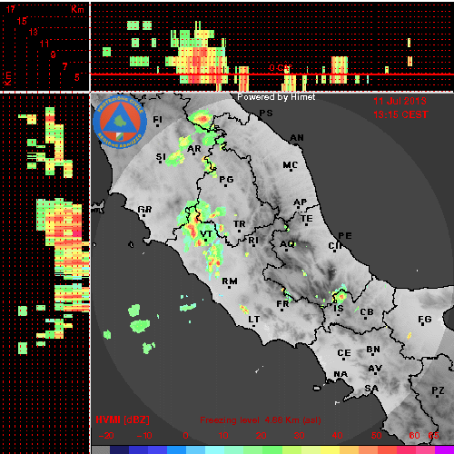The height and width of the screenshot is (454, 454).
Task: Click the PG city label on the map
Action: 226,180
